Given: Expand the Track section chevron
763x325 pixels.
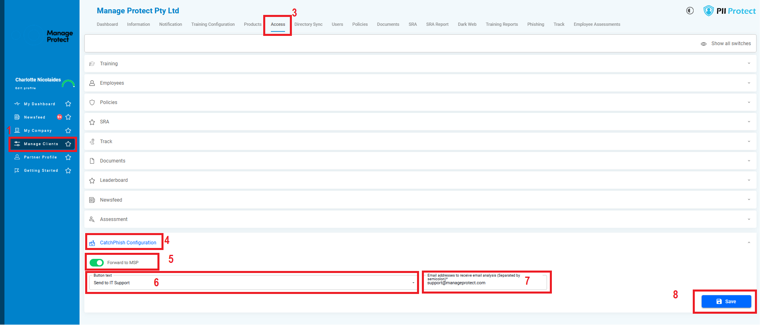Looking at the screenshot, I should coord(749,142).
